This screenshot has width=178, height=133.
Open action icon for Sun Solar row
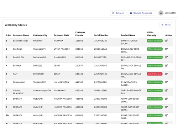pos(166,49)
